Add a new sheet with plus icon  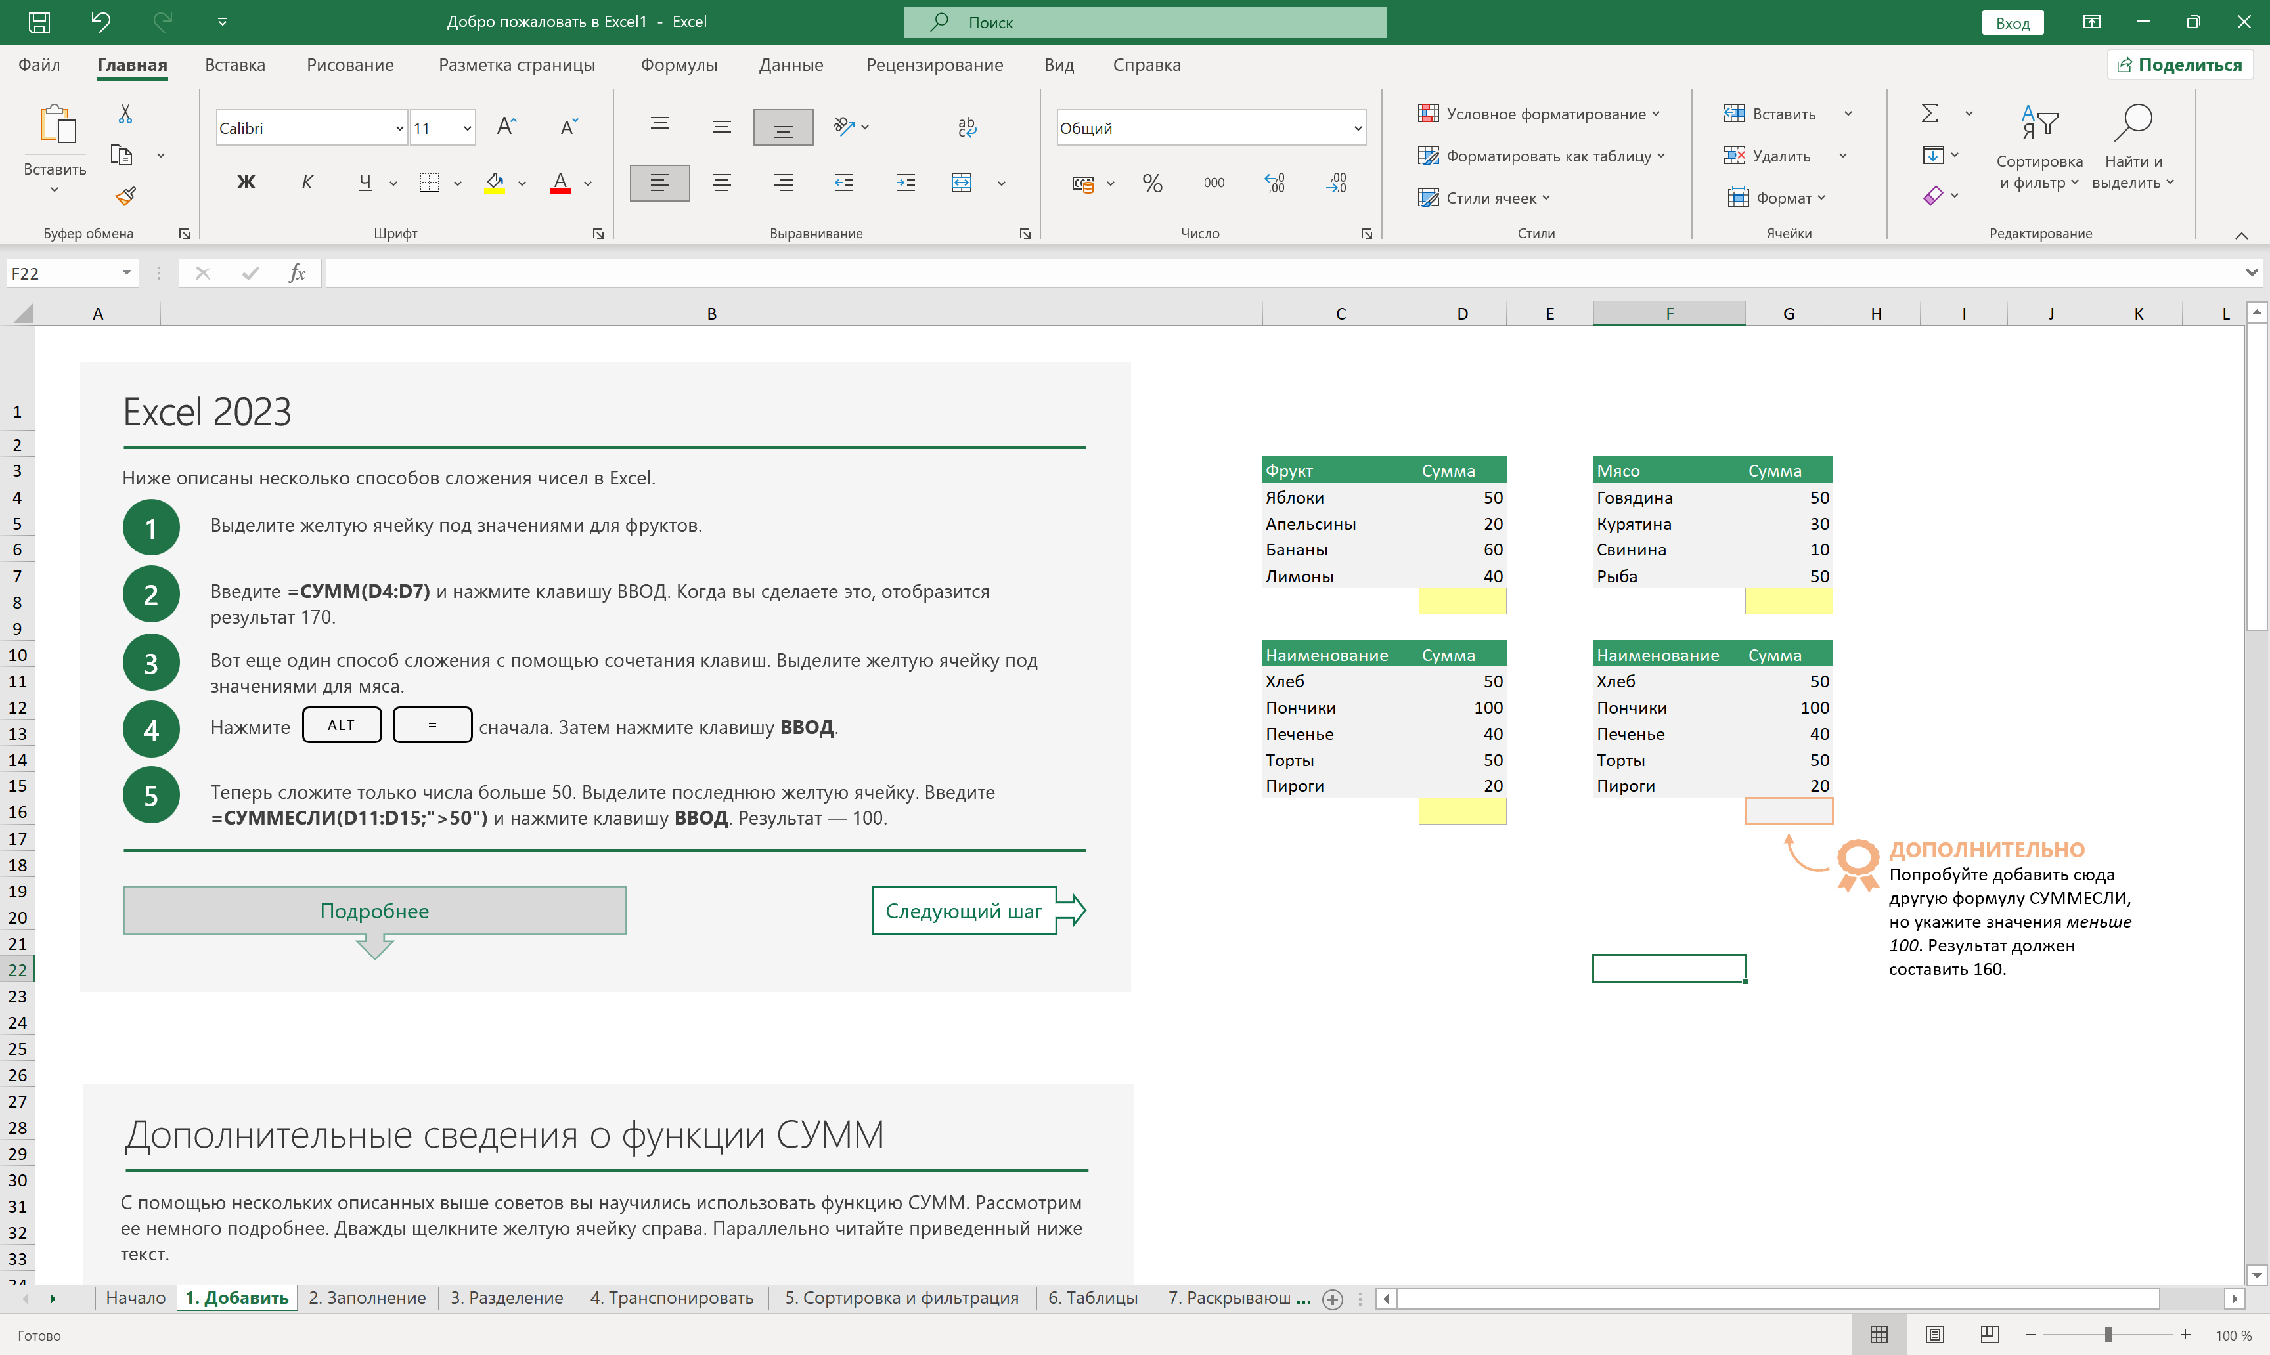pyautogui.click(x=1333, y=1299)
